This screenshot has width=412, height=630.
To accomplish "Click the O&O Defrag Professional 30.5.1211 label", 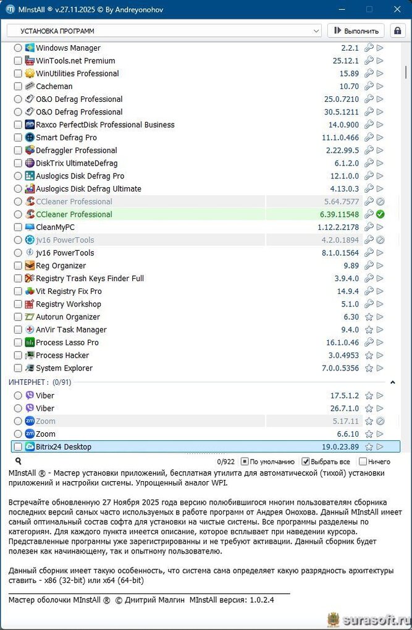I will click(x=79, y=112).
